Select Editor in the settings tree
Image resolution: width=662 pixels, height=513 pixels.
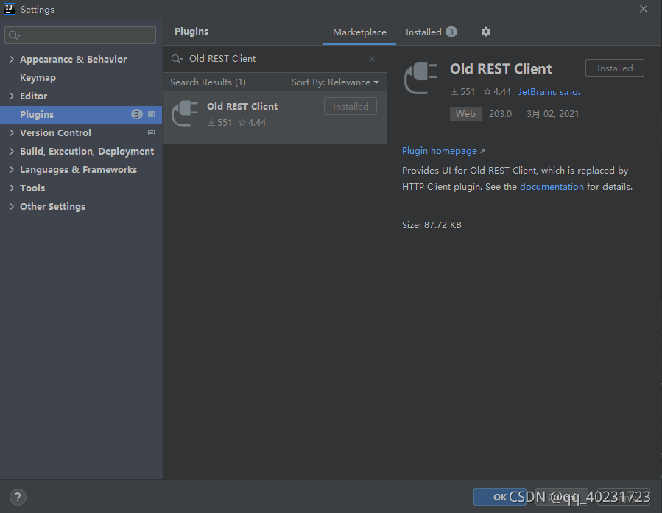(33, 96)
